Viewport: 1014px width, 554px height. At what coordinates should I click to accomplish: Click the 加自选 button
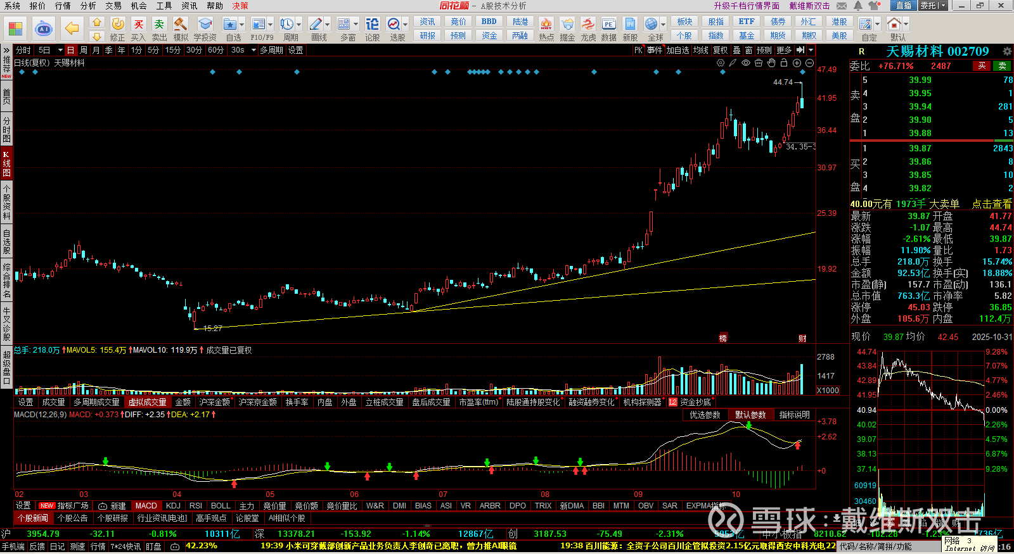tap(677, 50)
